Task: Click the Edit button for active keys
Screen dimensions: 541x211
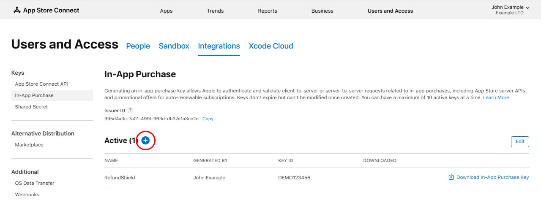Action: [520, 141]
